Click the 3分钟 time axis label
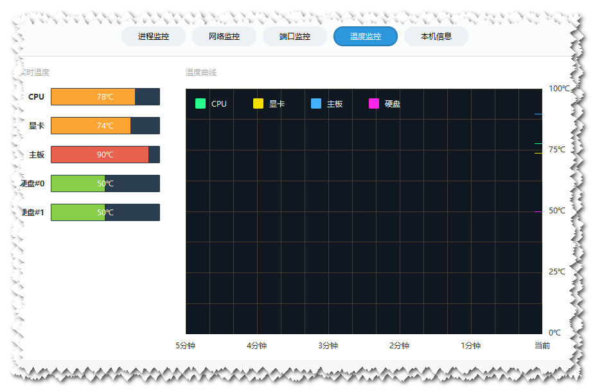The width and height of the screenshot is (595, 392). click(x=328, y=345)
